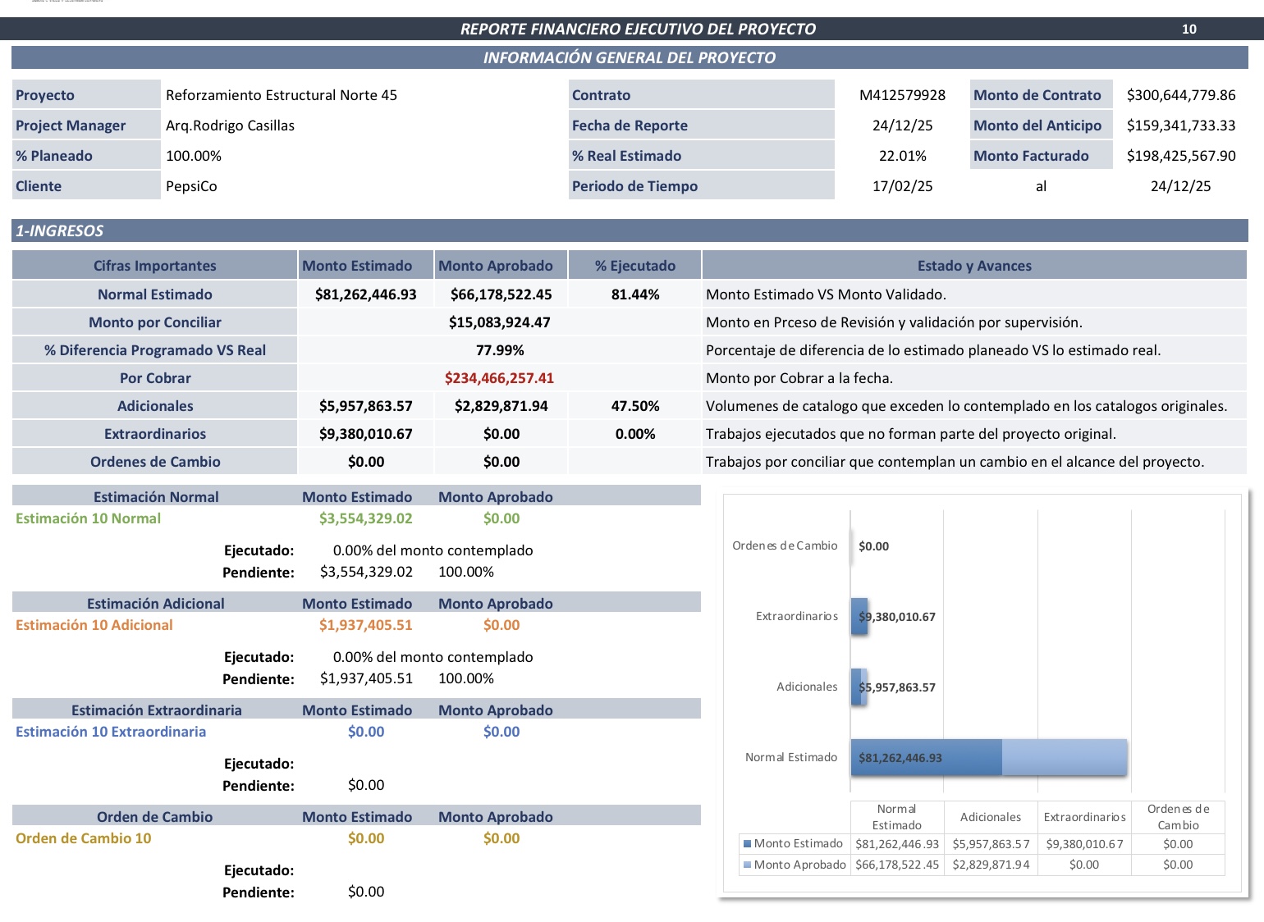Click the Proyecto field showing Reforzamiento Estructural Norte 45
1264x922 pixels.
[282, 94]
